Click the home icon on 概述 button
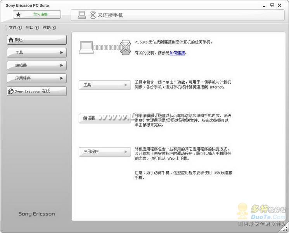This screenshot has width=289, height=233. pyautogui.click(x=11, y=40)
